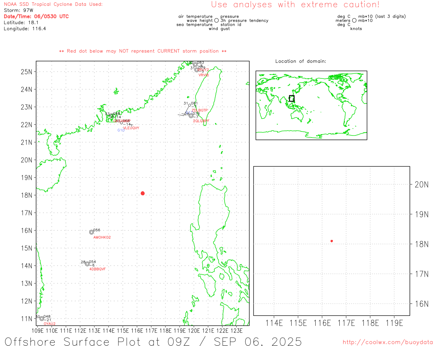Click the 'Use analyses with extreme caution!' heading
The width and height of the screenshot is (433, 346).
[295, 5]
